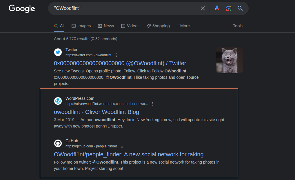Click the Twitter bird favicon
The width and height of the screenshot is (295, 180).
pyautogui.click(x=58, y=52)
